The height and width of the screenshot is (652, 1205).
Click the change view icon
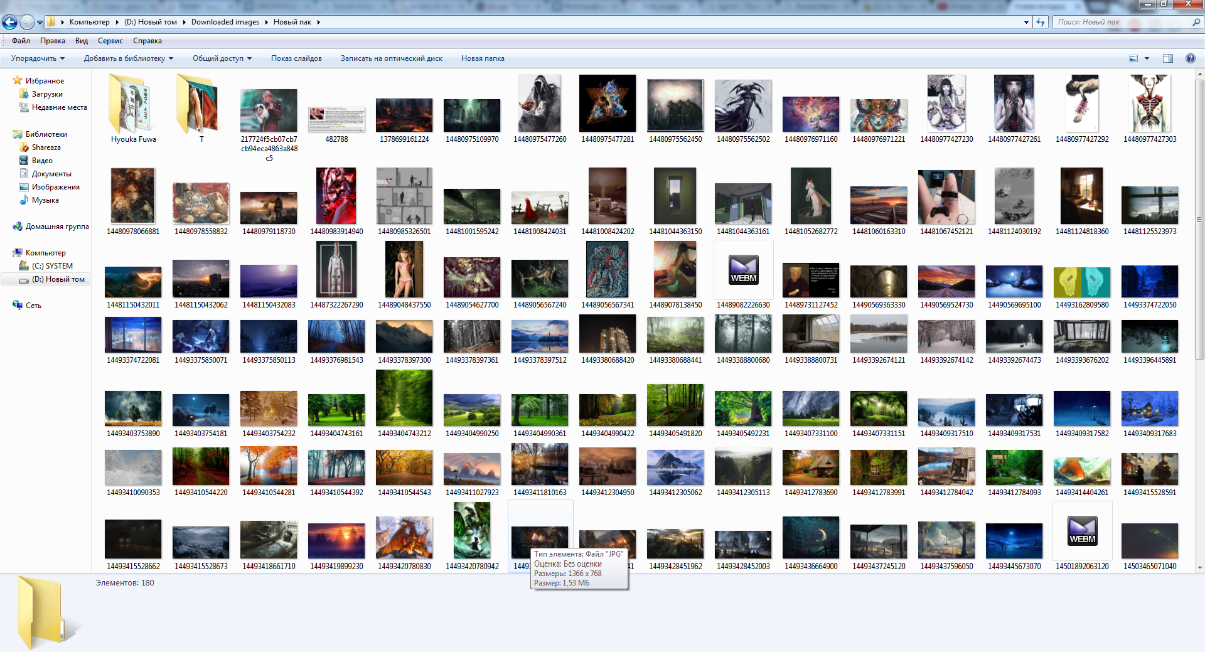pos(1133,58)
